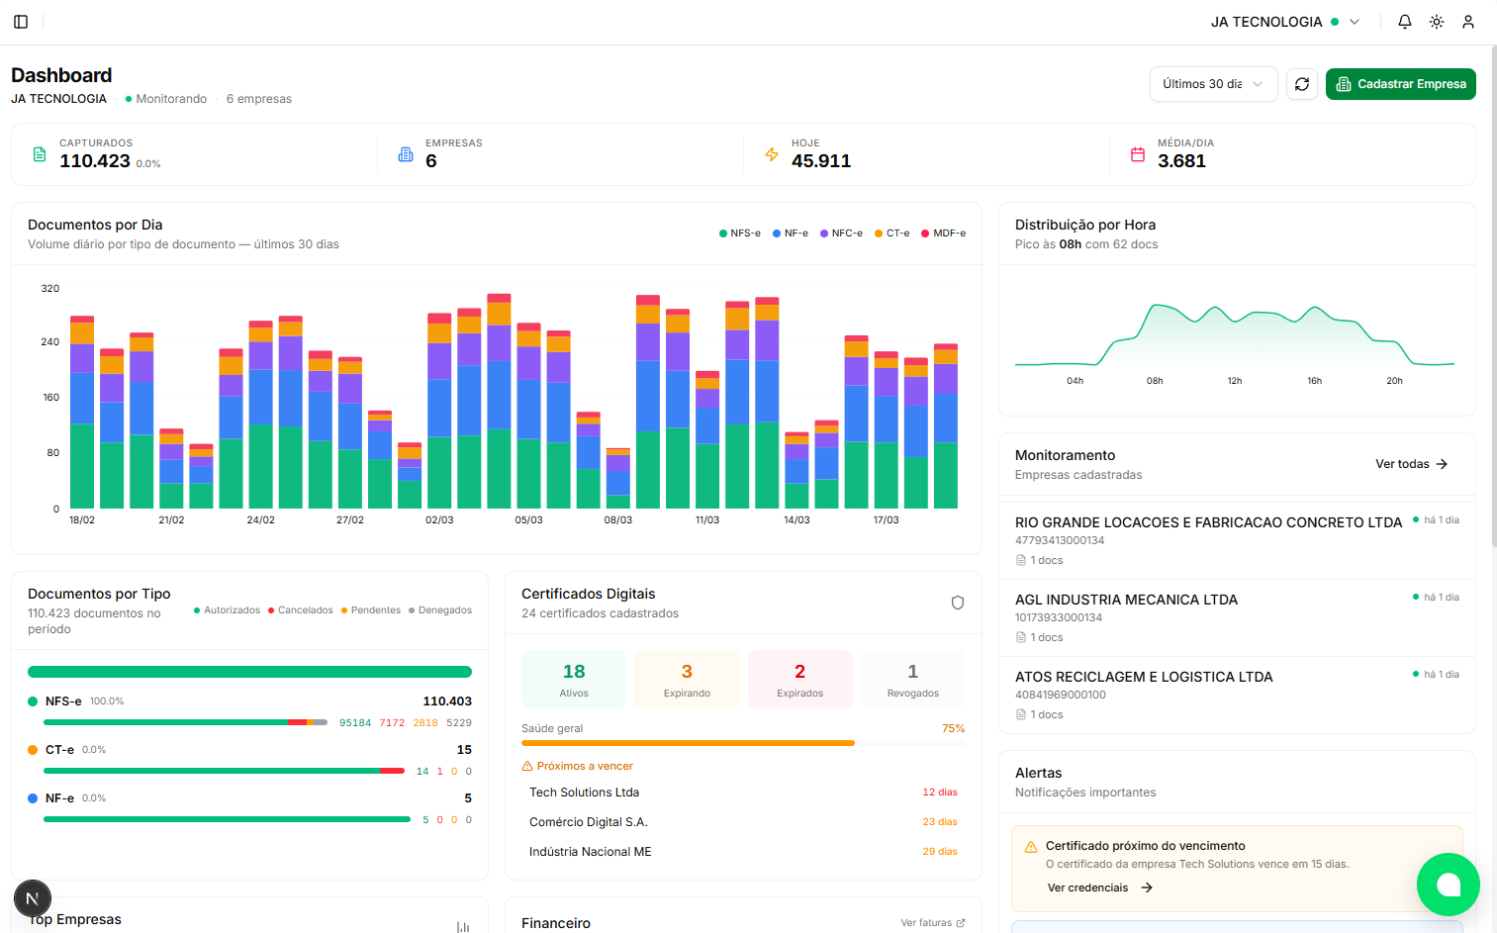This screenshot has height=933, width=1497.
Task: Toggle MDF-e series in chart legend
Action: [x=944, y=233]
